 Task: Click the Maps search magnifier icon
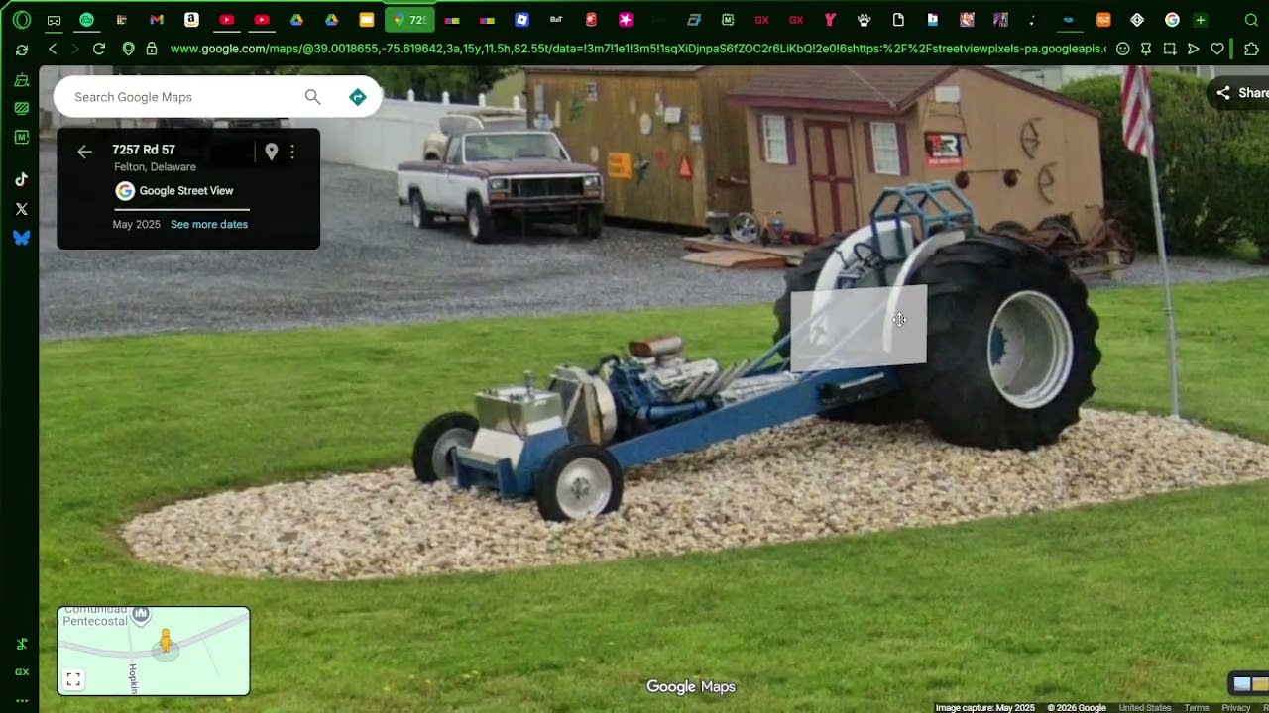tap(313, 97)
